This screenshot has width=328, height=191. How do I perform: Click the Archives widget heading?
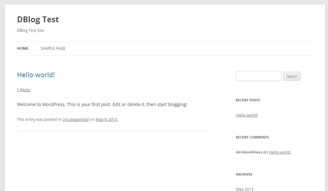244,175
